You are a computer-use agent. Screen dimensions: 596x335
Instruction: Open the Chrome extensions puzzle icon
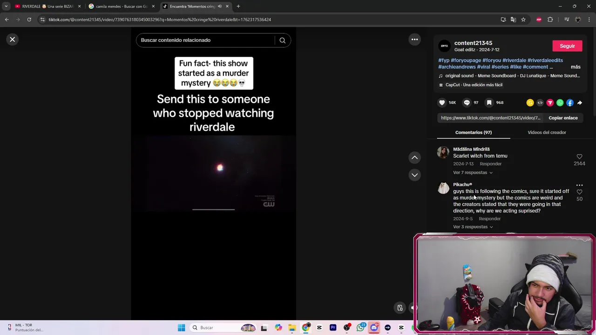point(550,20)
